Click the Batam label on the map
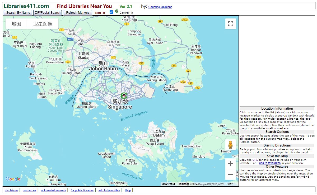Image resolution: width=317 pixels, height=195 pixels. (159, 135)
